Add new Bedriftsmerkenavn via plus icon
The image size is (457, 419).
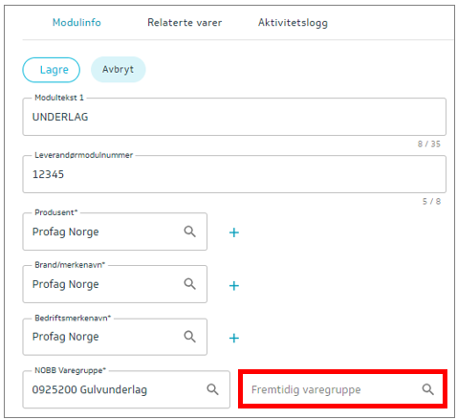click(234, 338)
